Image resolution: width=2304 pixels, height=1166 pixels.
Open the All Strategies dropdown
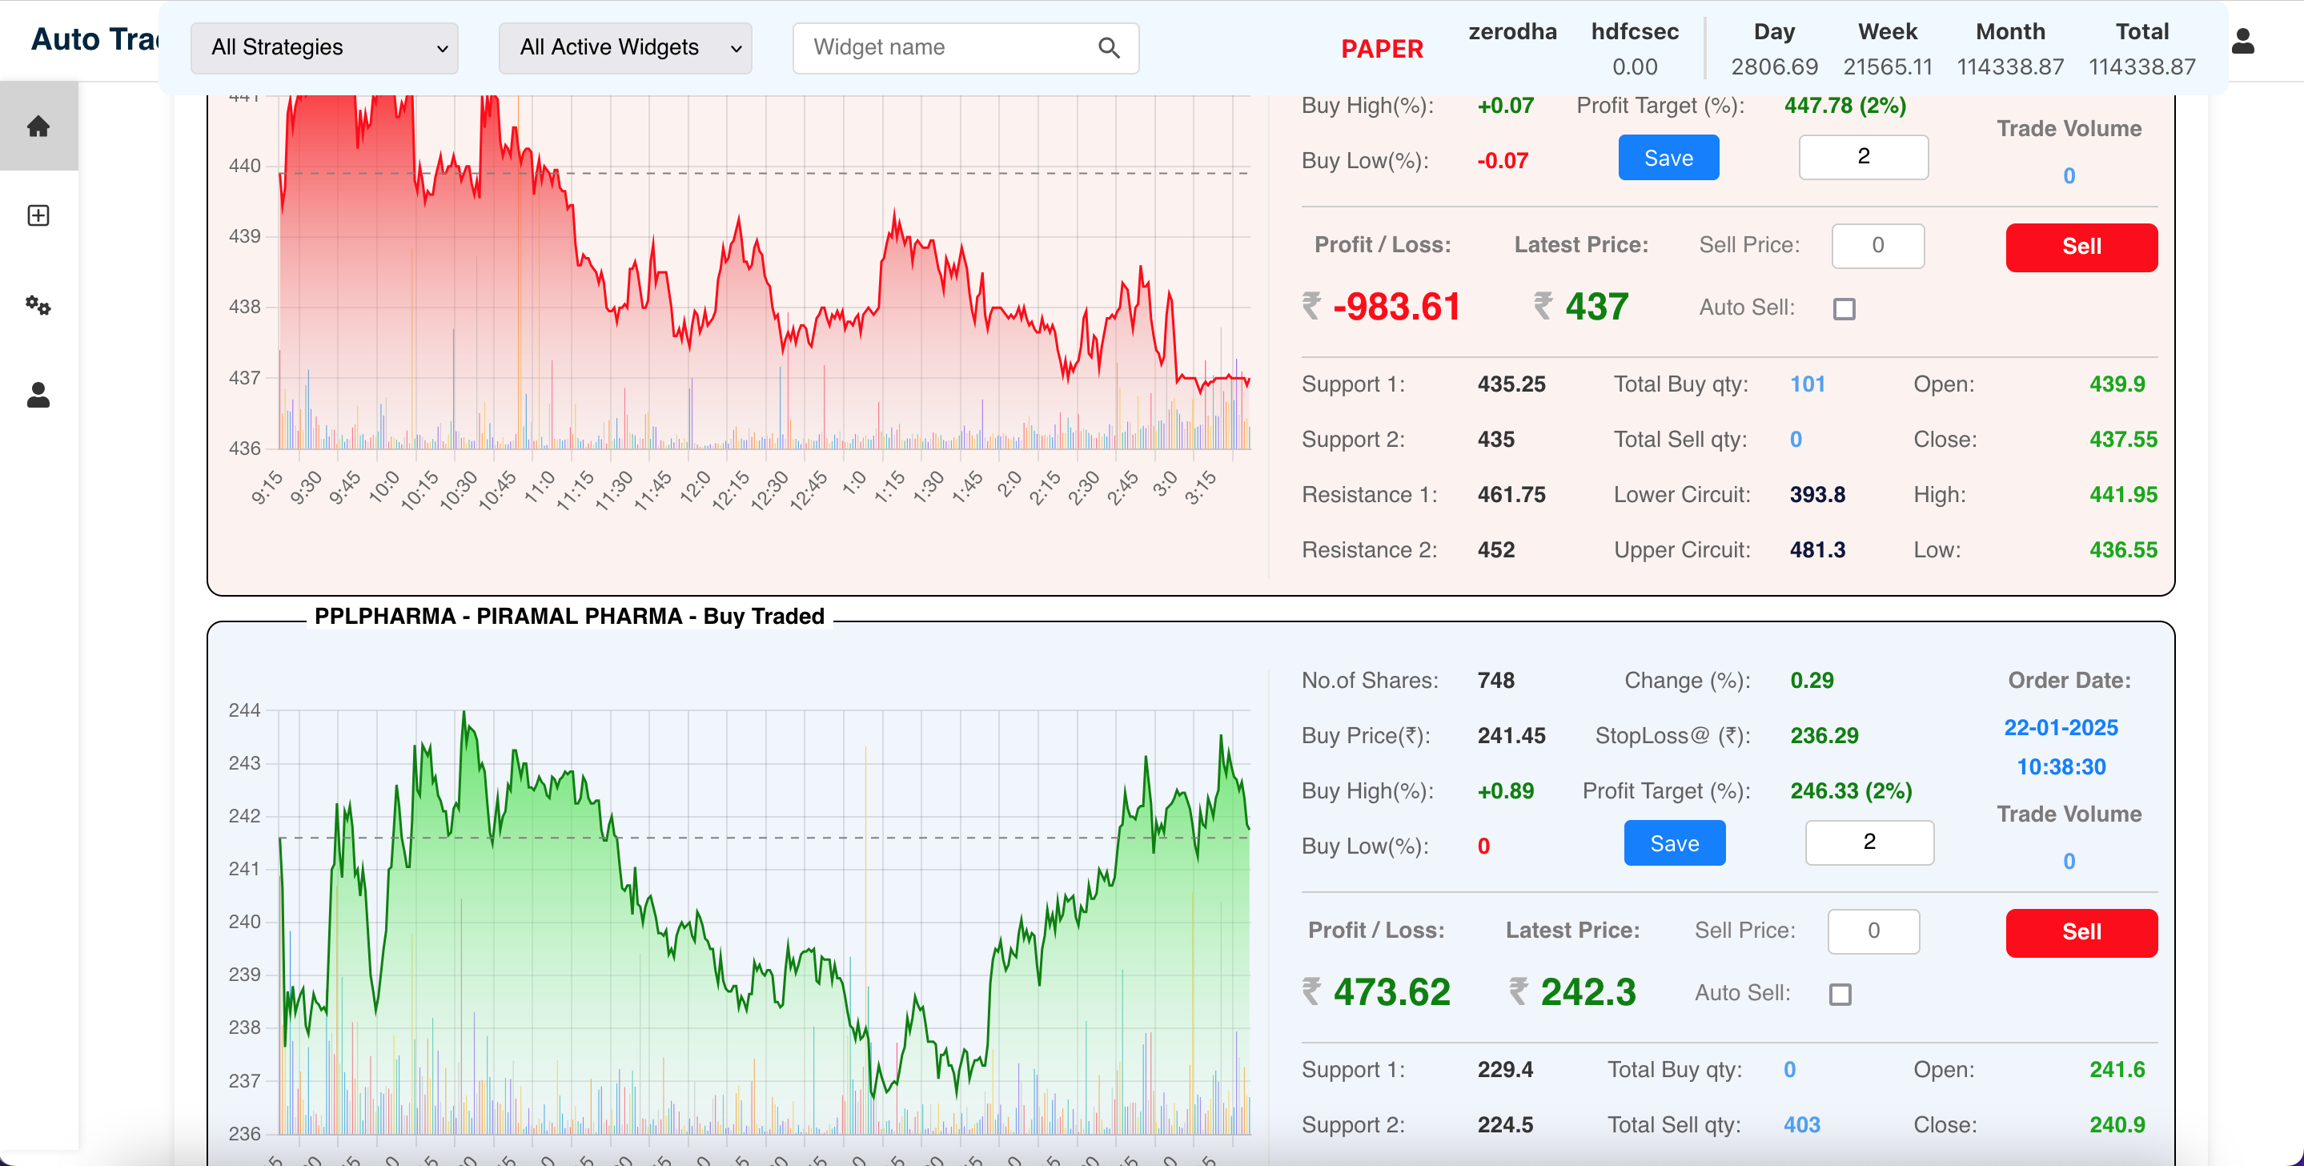point(323,47)
